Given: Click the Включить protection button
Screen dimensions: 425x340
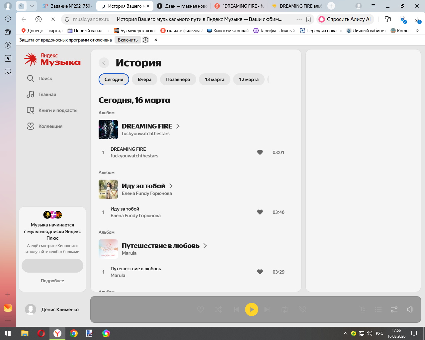Looking at the screenshot, I should coord(128,40).
